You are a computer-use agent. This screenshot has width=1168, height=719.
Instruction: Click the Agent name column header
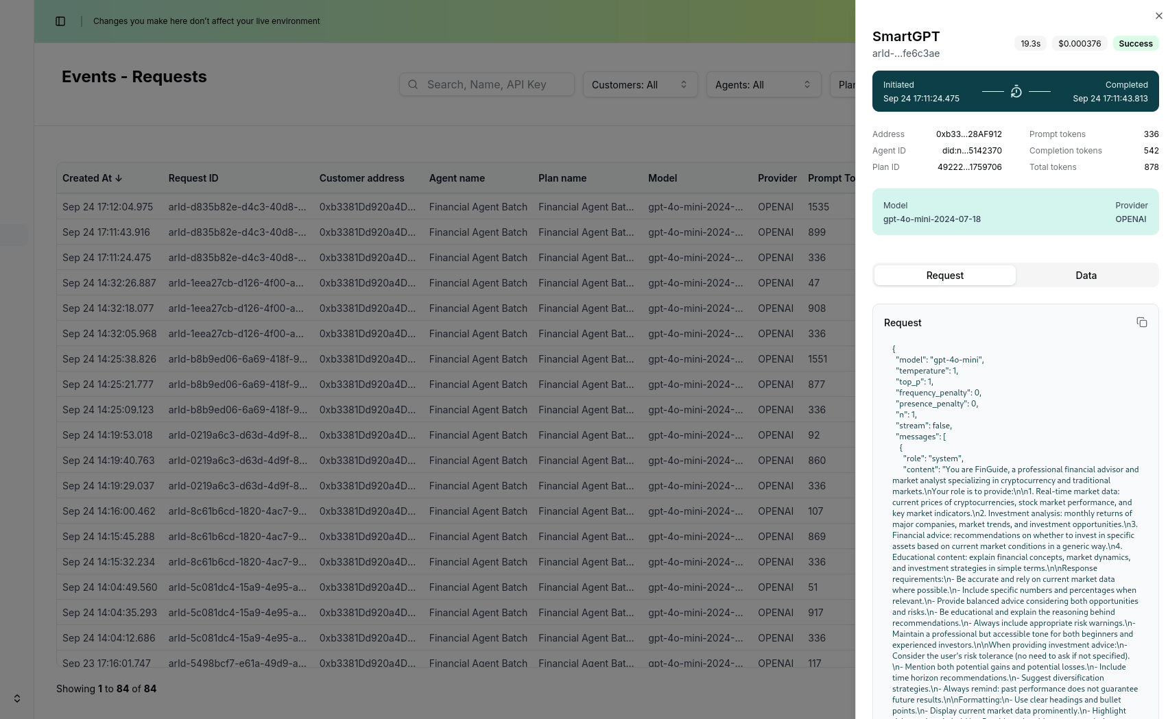coord(457,178)
